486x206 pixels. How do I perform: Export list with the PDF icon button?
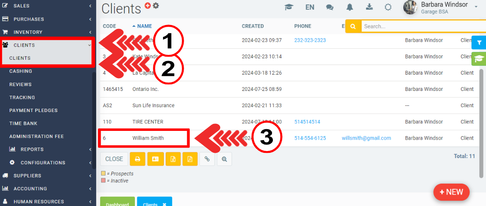coord(190,159)
